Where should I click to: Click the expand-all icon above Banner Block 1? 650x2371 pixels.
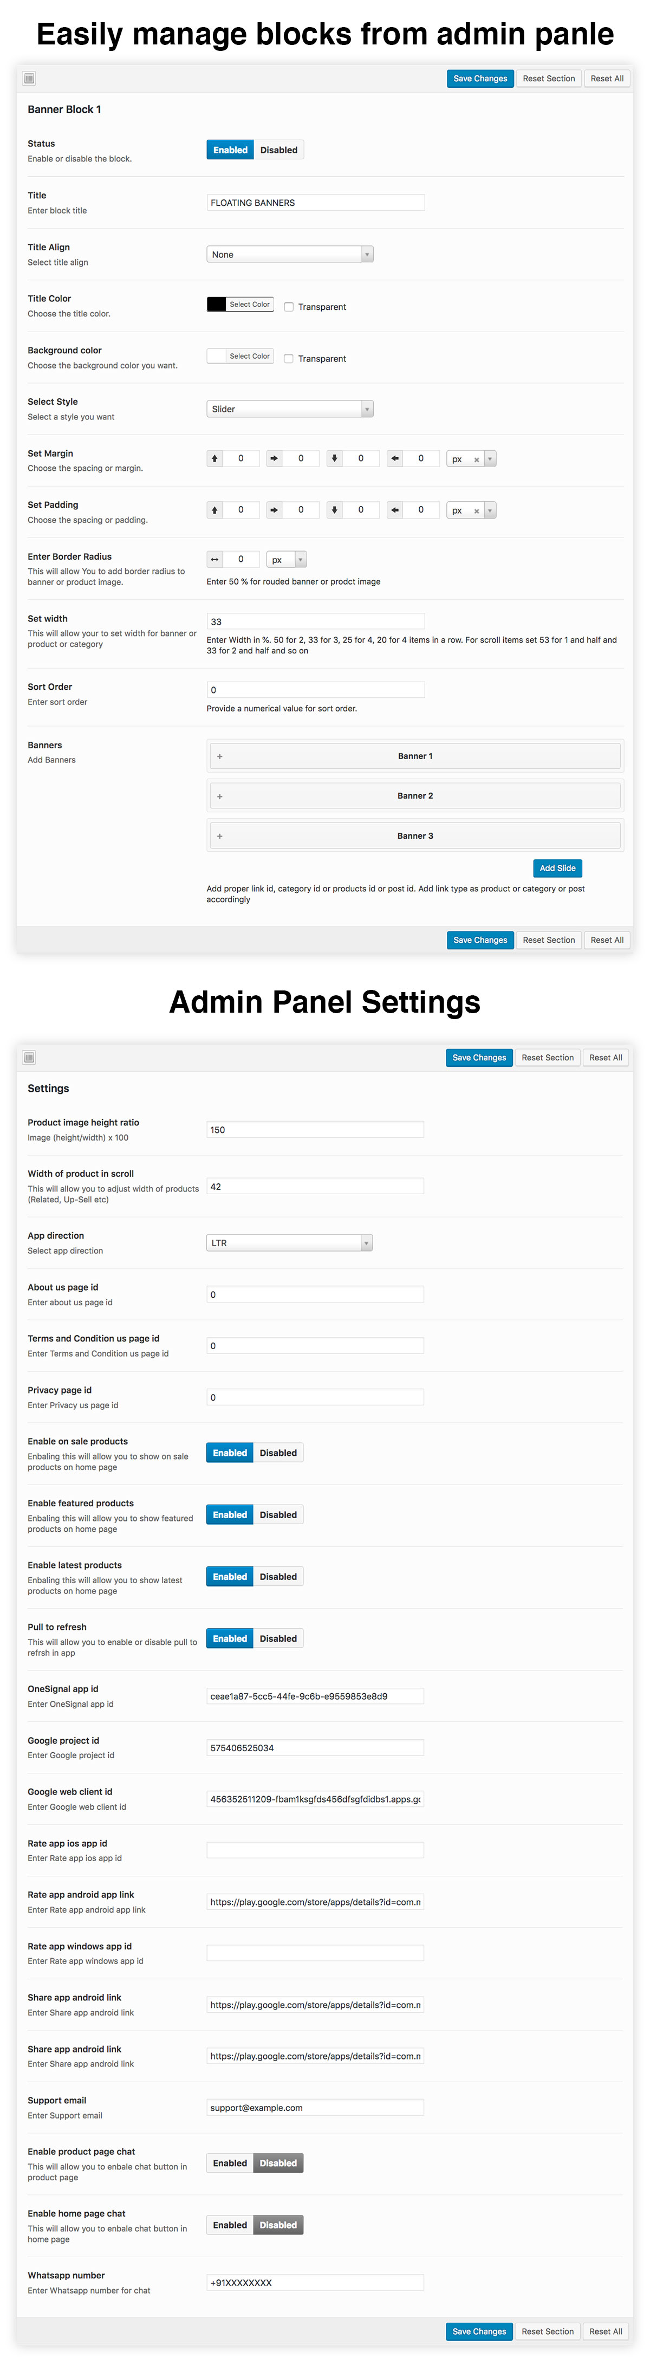pos(29,79)
